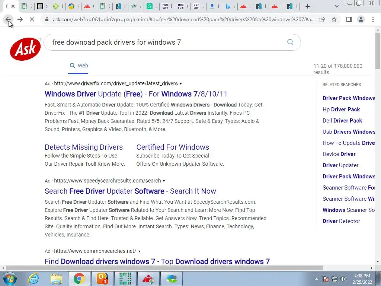The image size is (381, 286).
Task: Expand commonsearches.net ad dropdown arrow
Action: pyautogui.click(x=139, y=251)
